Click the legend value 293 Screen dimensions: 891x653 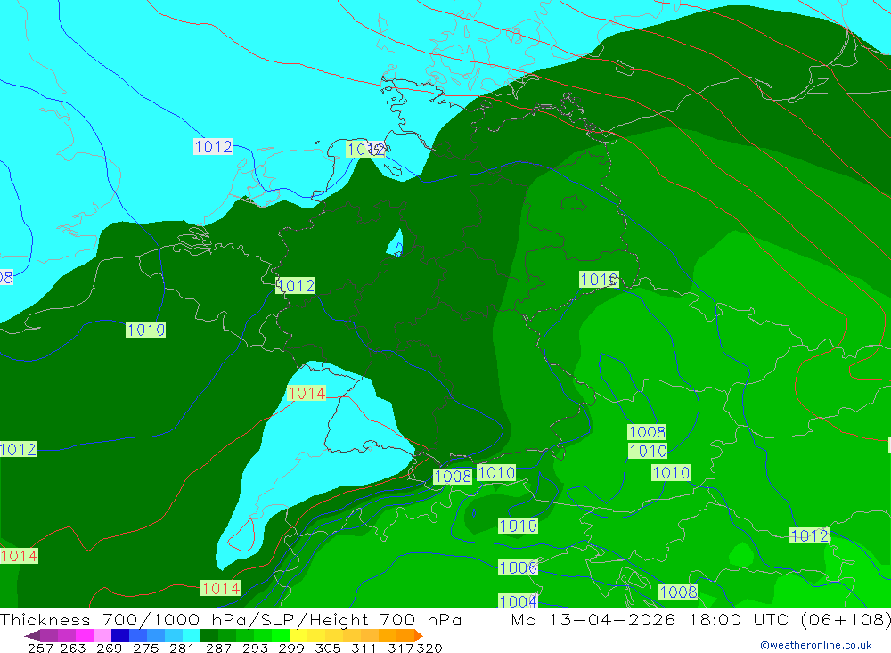click(x=255, y=649)
